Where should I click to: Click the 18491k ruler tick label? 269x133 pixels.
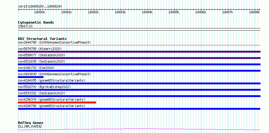click(x=66, y=12)
